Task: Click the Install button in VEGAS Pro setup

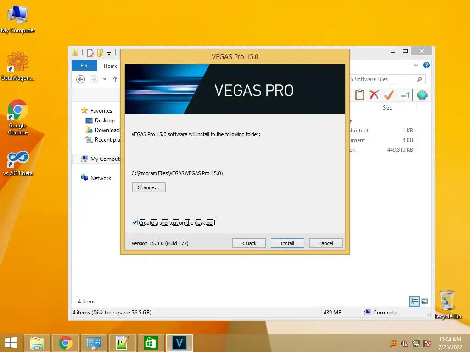Action: point(287,243)
